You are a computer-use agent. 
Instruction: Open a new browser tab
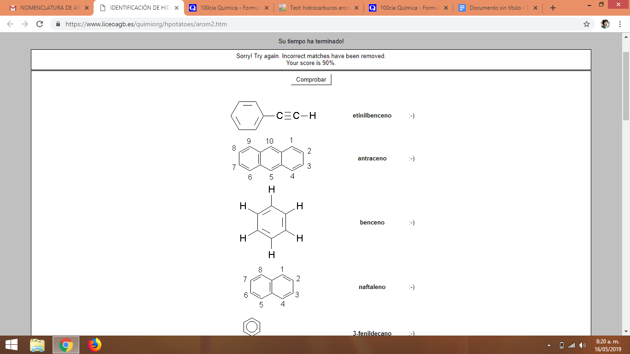553,8
